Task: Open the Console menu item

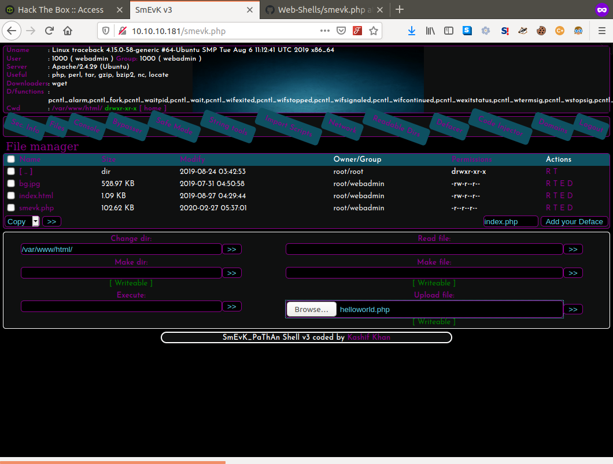Action: point(86,126)
